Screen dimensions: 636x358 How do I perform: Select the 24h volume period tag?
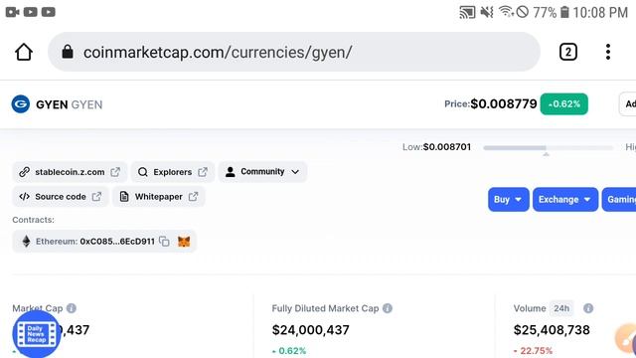(561, 308)
